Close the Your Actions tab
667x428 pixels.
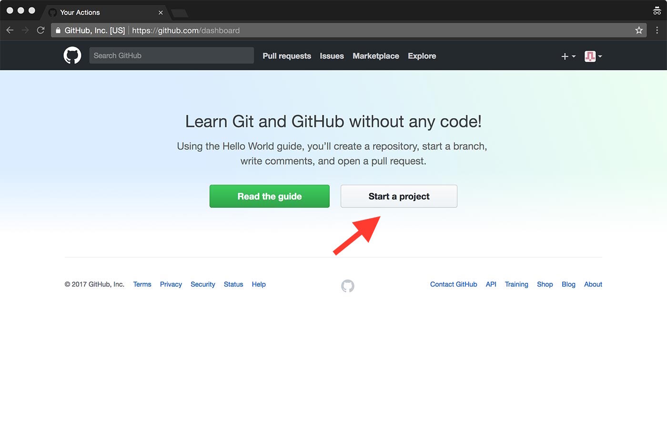click(161, 13)
